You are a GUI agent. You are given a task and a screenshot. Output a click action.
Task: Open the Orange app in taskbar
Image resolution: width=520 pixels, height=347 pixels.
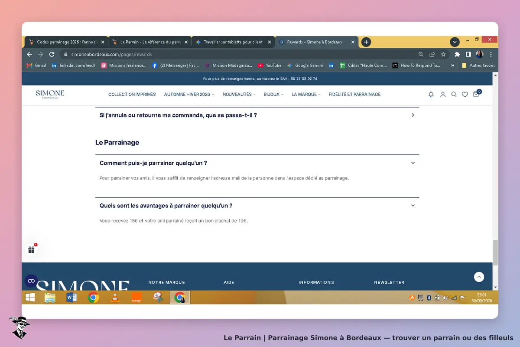coord(136,298)
